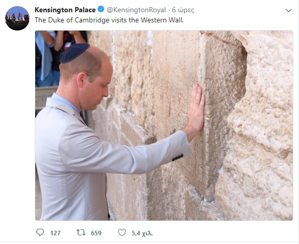Open the @KensingtonRoyal handle link
The image size is (299, 244).
click(x=136, y=10)
